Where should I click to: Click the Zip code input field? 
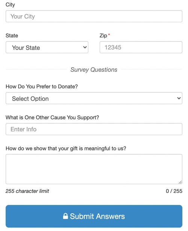pos(141,47)
